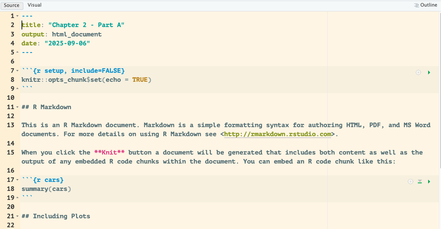Click the title text "Chapter 2 - Part A"
The height and width of the screenshot is (229, 441).
(86, 25)
